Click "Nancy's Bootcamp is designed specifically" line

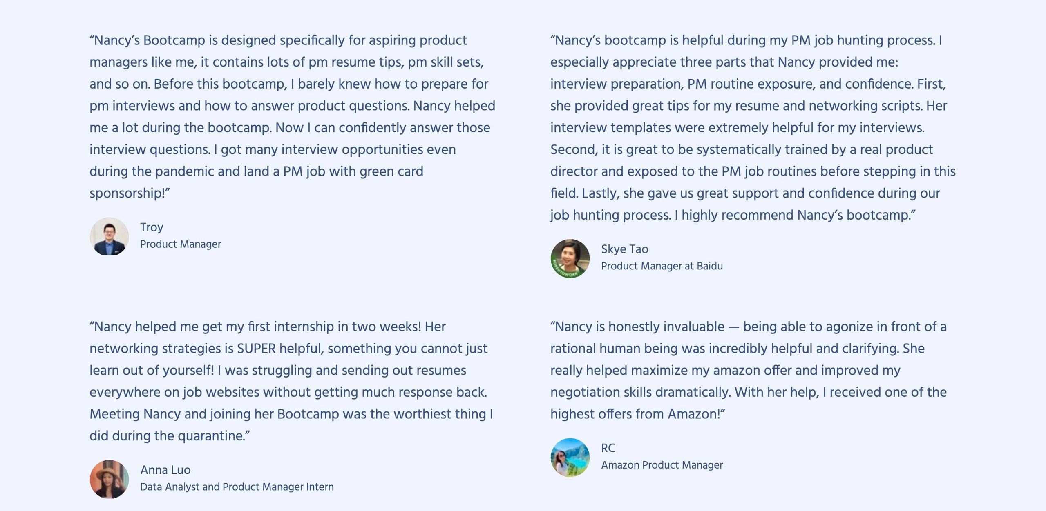(278, 40)
